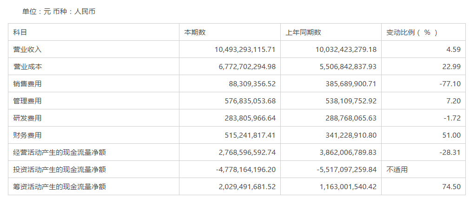Select the 74.50 change percentage cell
The width and height of the screenshot is (476, 204).
[x=452, y=187]
